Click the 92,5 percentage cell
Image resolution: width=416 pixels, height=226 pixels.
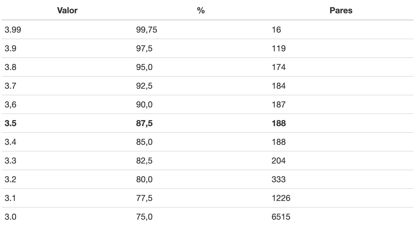tap(201, 86)
